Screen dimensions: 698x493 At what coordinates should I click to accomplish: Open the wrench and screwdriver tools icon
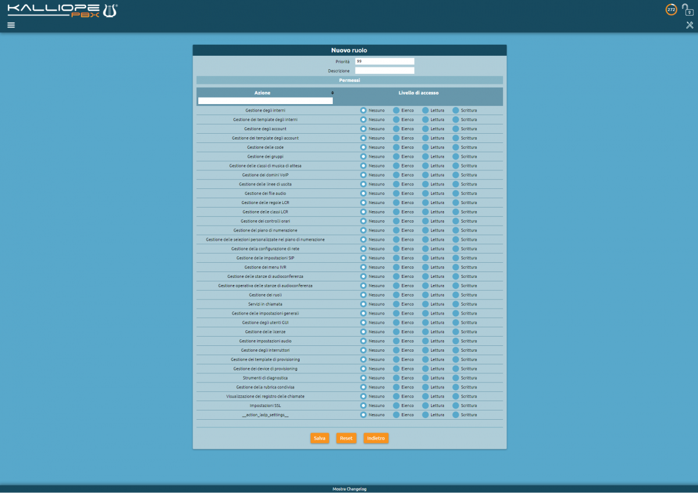(x=690, y=25)
